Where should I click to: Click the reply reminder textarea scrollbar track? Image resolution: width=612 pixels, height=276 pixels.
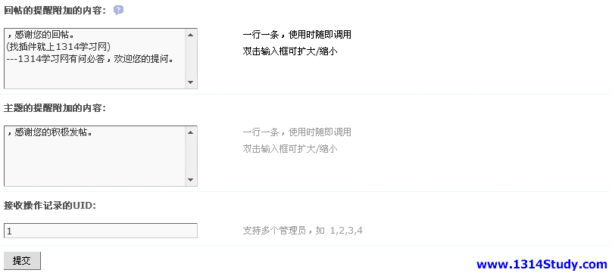click(x=190, y=58)
